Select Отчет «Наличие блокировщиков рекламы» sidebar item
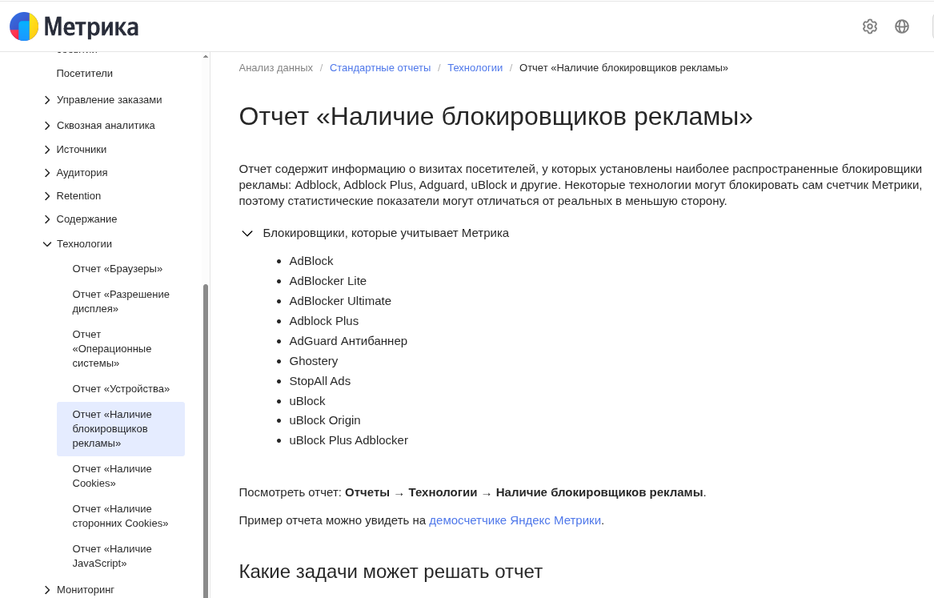Viewport: 934px width, 598px height. 121,429
